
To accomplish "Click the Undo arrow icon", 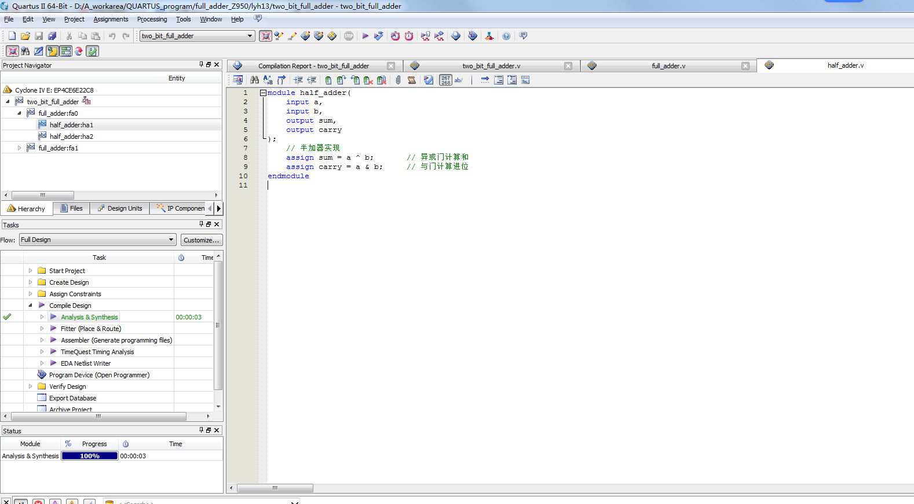I will coord(112,36).
